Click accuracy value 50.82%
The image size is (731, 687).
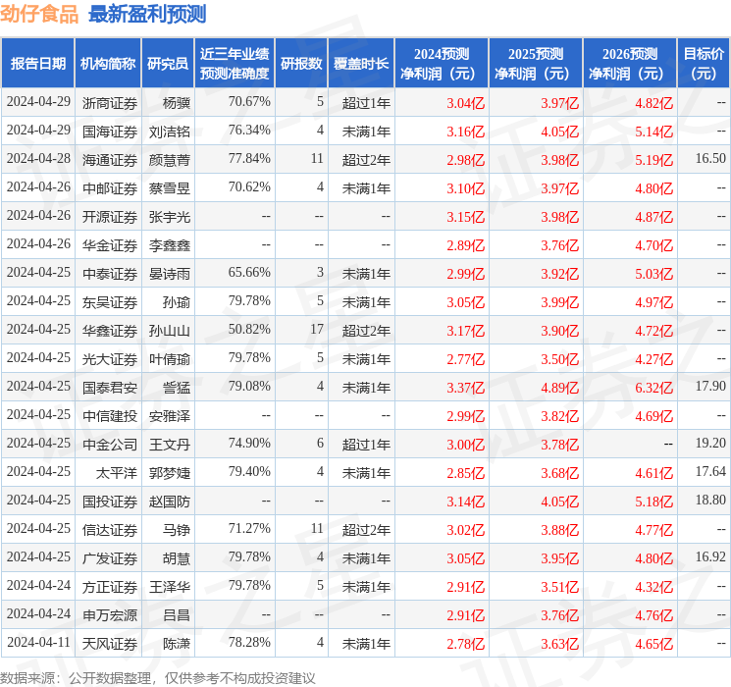[x=249, y=329]
